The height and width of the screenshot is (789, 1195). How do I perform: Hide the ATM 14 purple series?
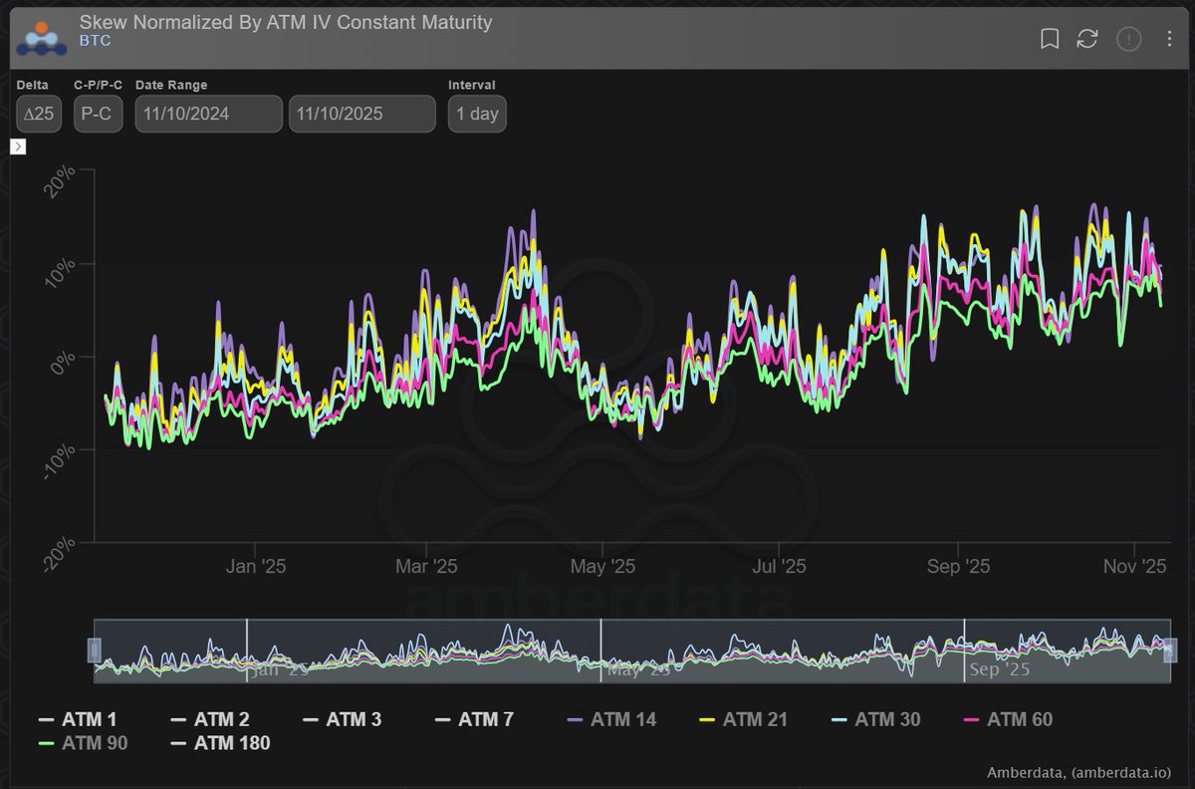(x=611, y=718)
